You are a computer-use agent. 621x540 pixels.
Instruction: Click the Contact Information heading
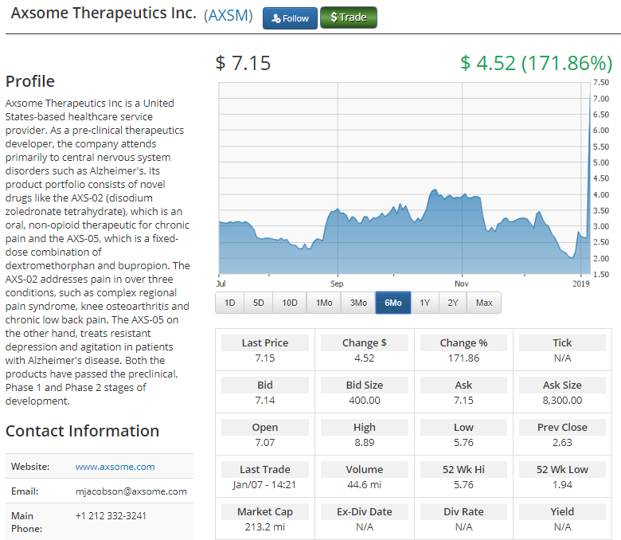[x=82, y=431]
